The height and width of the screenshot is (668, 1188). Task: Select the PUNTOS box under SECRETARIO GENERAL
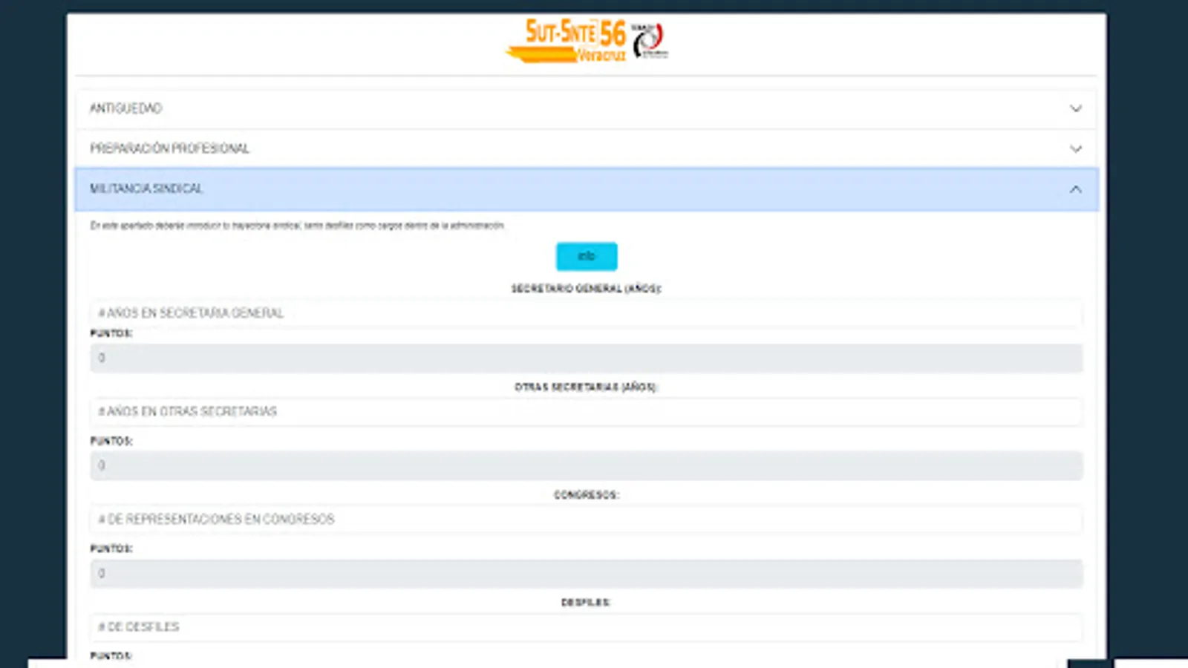tap(587, 358)
